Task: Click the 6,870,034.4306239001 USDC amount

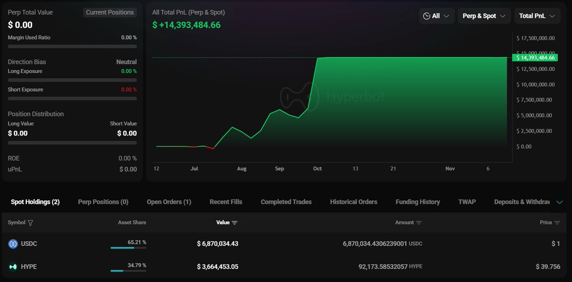Action: 382,244
